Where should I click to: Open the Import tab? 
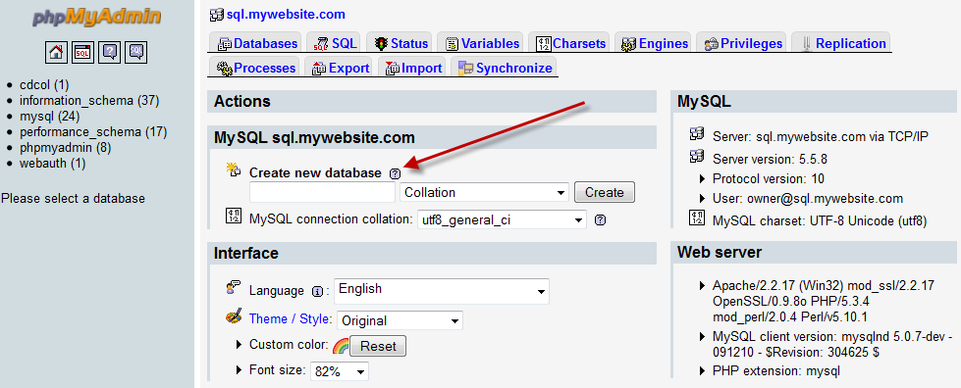[412, 68]
